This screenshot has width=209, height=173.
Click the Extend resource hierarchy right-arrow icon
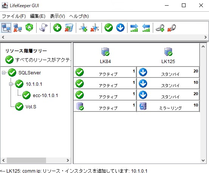click(134, 28)
